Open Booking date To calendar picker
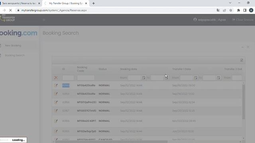Screen dimensions: 255x143 tap(167, 78)
